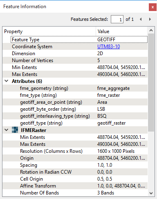Screen dimensions: 157x199
Task: Collapse the Attributes (6) group
Action: [x=6, y=81]
